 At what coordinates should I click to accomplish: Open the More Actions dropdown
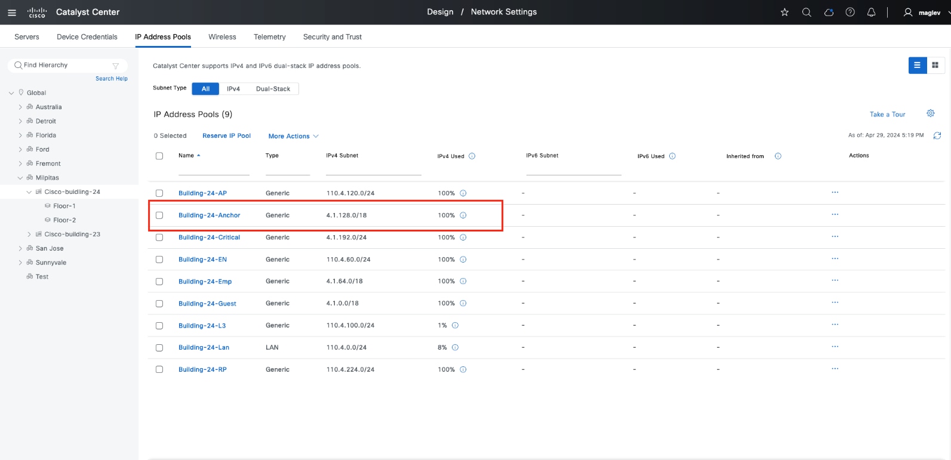tap(293, 137)
